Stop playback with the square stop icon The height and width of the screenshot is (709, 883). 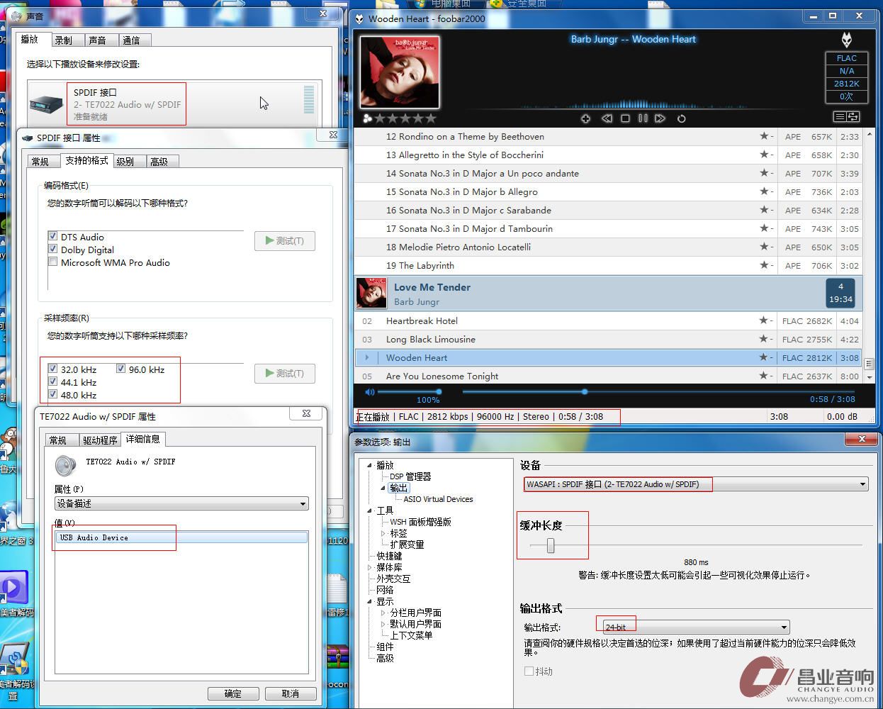click(x=625, y=118)
